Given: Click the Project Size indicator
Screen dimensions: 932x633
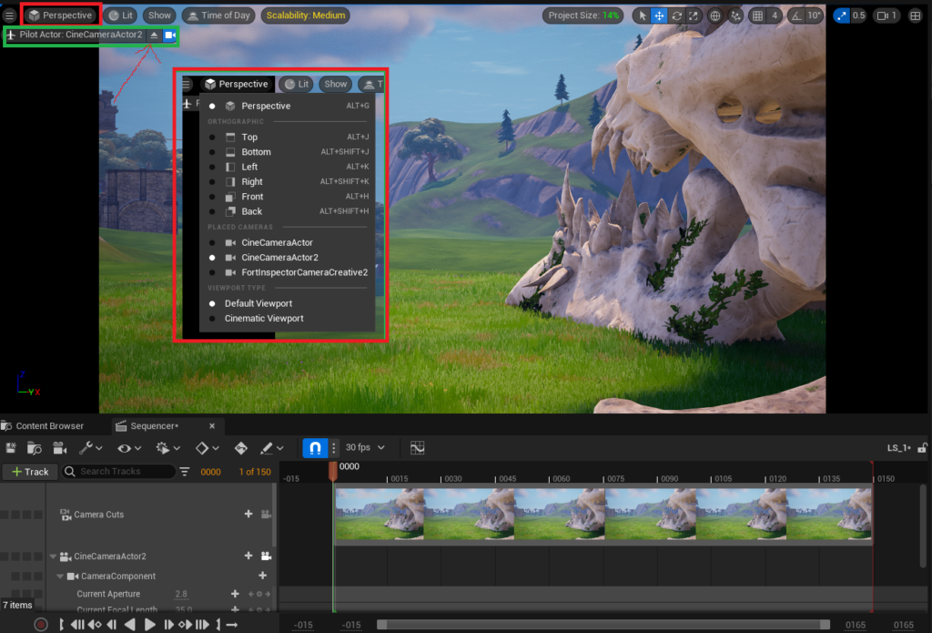Looking at the screenshot, I should click(583, 15).
